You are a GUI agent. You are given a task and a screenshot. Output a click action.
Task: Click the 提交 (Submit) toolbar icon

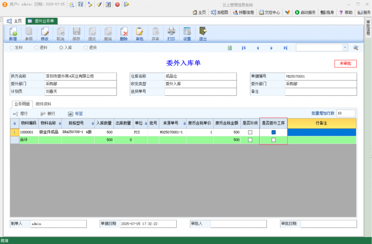pyautogui.click(x=92, y=34)
